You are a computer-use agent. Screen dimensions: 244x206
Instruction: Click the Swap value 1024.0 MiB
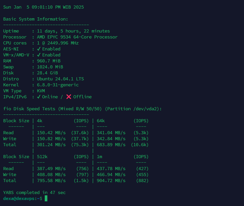tap(50, 67)
